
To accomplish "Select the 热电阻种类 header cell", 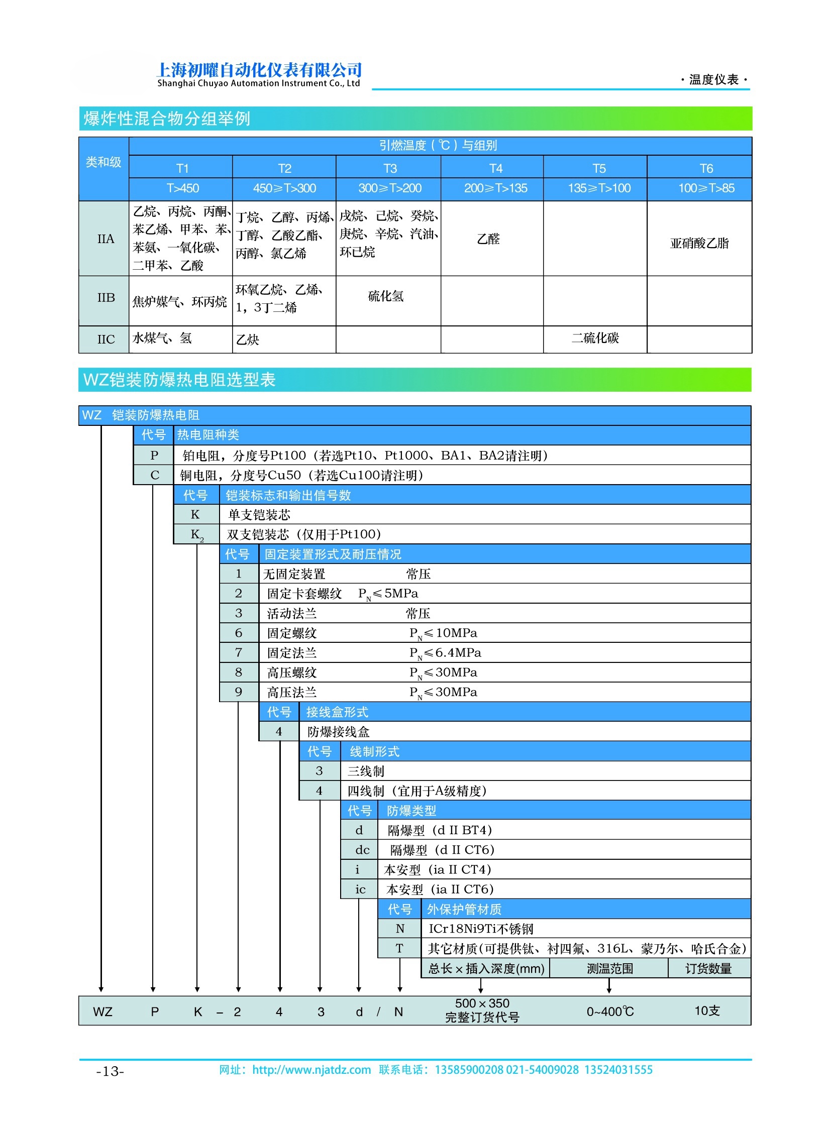I will point(208,435).
